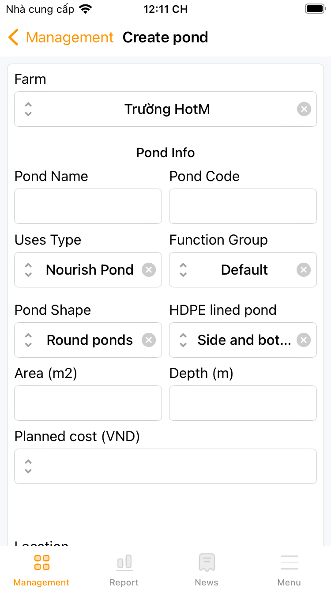Switch to the Management tab
331x589 pixels.
pyautogui.click(x=41, y=570)
